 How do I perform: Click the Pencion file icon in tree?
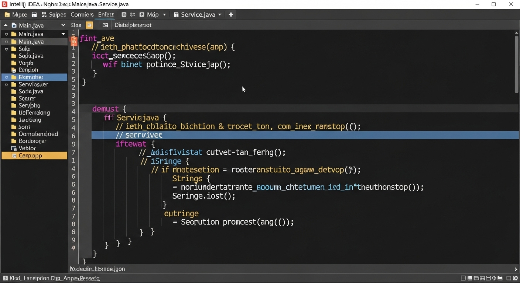(14, 70)
